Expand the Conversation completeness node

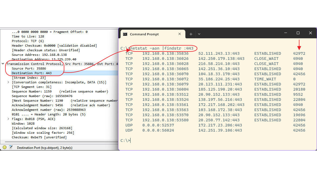[8, 82]
